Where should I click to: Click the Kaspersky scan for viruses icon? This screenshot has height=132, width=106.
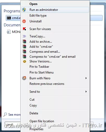[24, 29]
